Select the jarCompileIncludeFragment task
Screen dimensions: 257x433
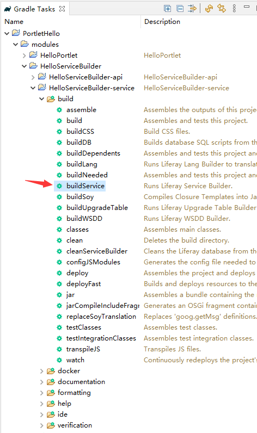tap(103, 306)
